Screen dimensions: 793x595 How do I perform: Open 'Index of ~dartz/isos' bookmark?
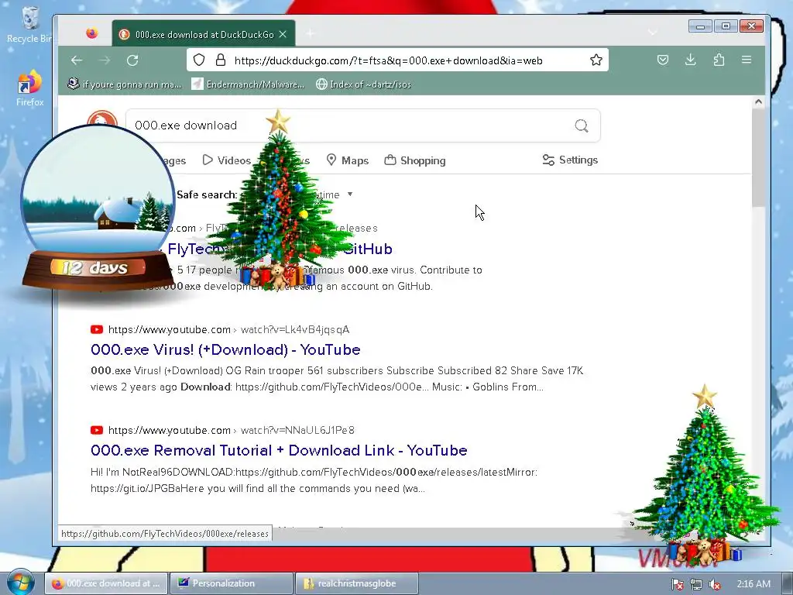[x=363, y=84]
